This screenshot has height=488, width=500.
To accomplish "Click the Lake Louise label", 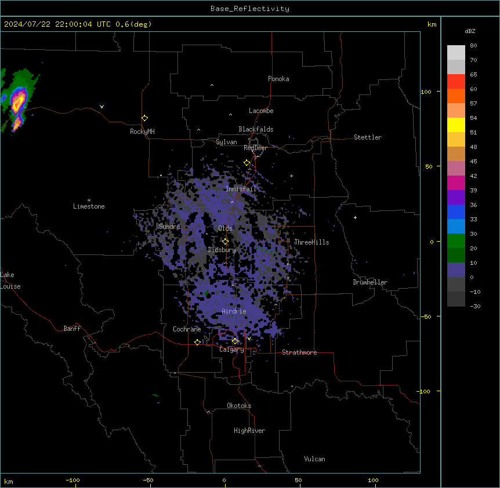I will [x=10, y=281].
